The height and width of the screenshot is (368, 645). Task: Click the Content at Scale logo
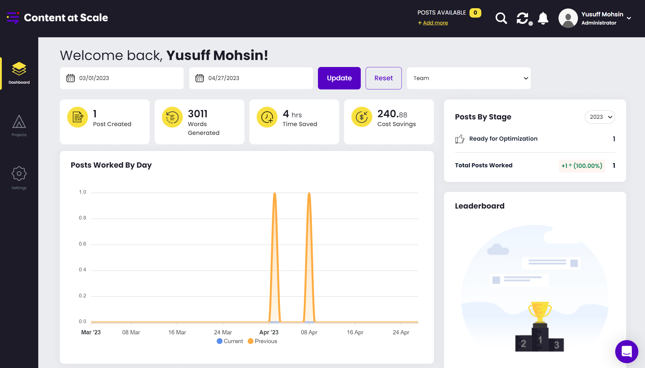57,18
